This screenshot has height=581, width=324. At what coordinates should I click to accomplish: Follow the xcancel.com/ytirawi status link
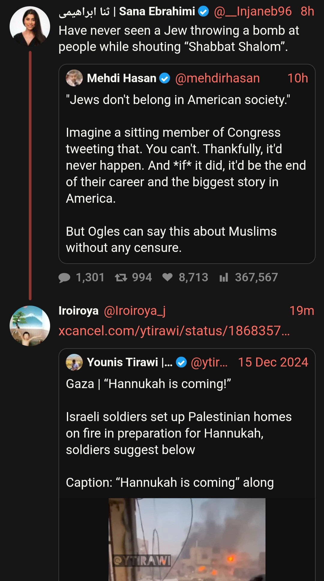(174, 331)
